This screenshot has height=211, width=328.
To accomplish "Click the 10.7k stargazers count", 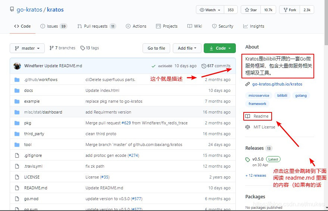I will point(268,10).
